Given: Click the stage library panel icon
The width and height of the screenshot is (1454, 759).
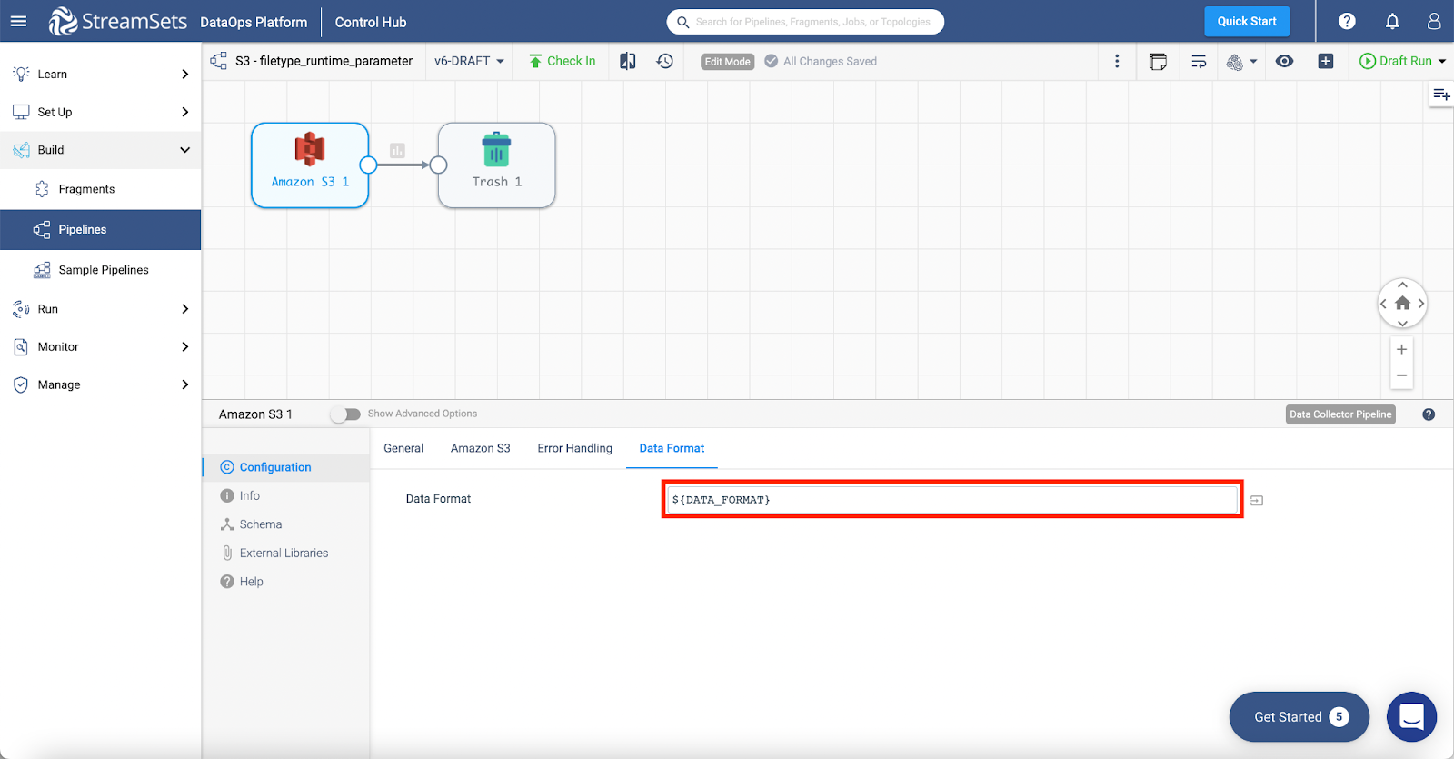Looking at the screenshot, I should point(1158,61).
